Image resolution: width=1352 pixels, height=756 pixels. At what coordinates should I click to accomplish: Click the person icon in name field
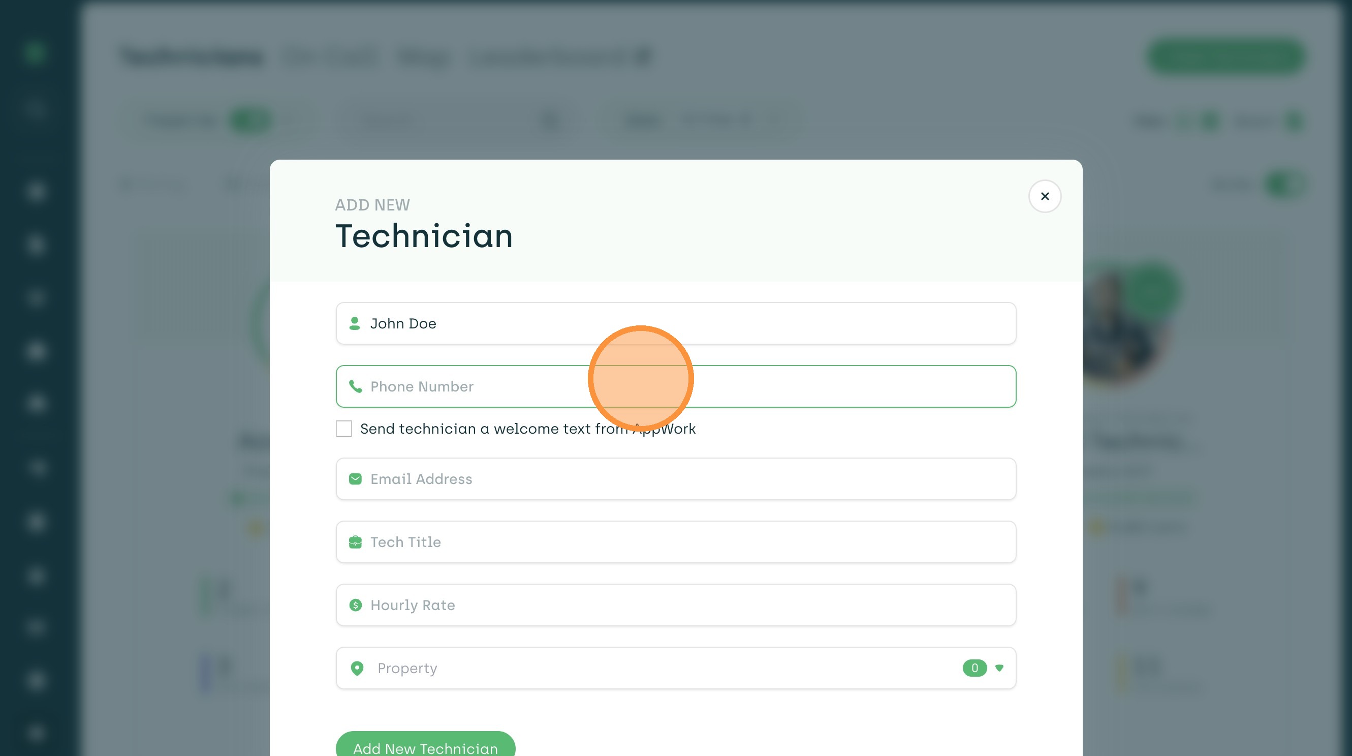tap(355, 323)
